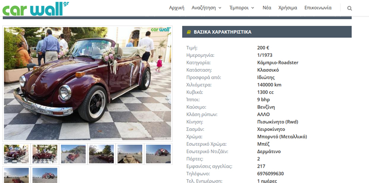Screen dimensions: 369x183
Task: Select third thumbnail, Beetle from above
Action: click(x=73, y=154)
